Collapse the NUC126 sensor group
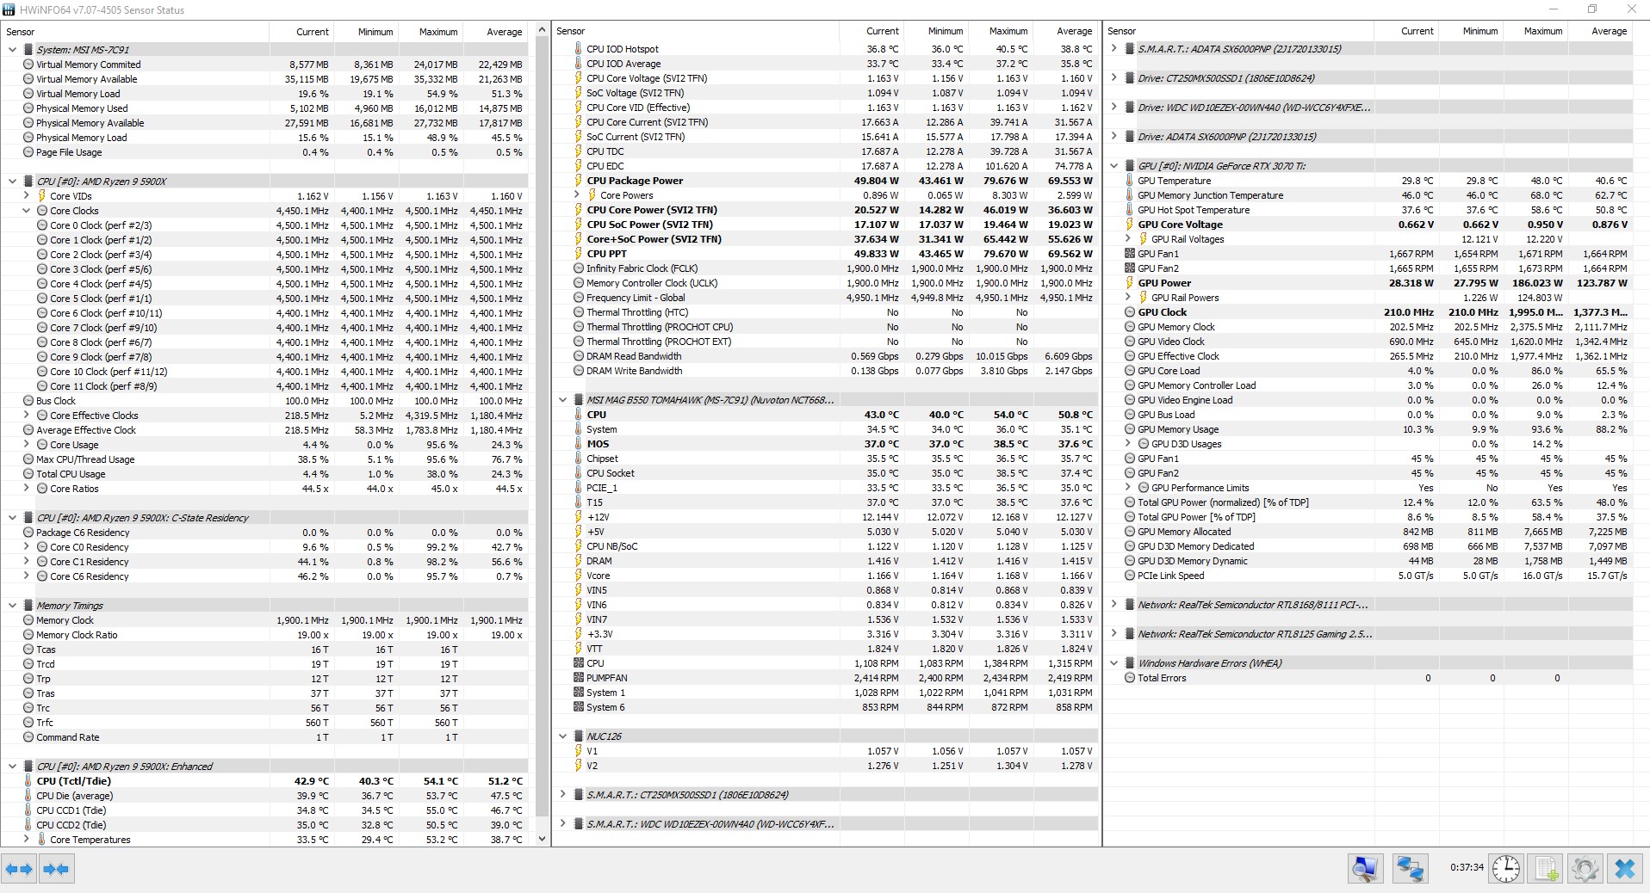Image resolution: width=1650 pixels, height=893 pixels. point(562,736)
